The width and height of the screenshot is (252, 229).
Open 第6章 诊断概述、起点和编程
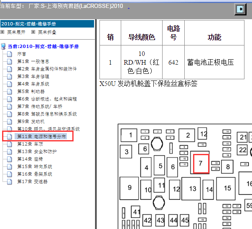[47, 99]
